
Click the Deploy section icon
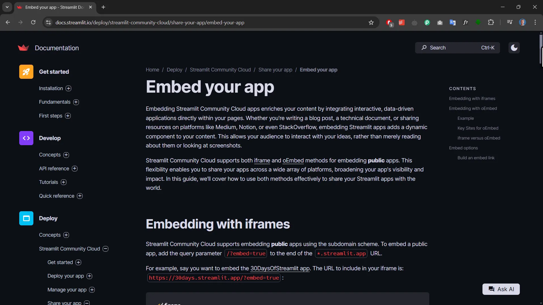point(26,218)
